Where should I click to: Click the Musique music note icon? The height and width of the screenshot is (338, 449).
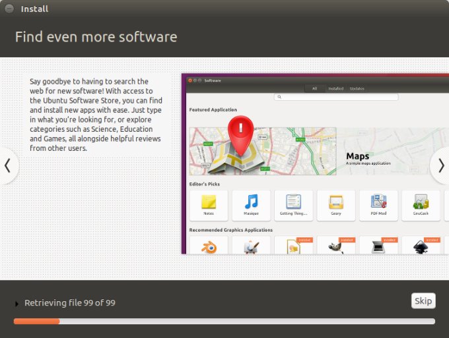click(251, 202)
